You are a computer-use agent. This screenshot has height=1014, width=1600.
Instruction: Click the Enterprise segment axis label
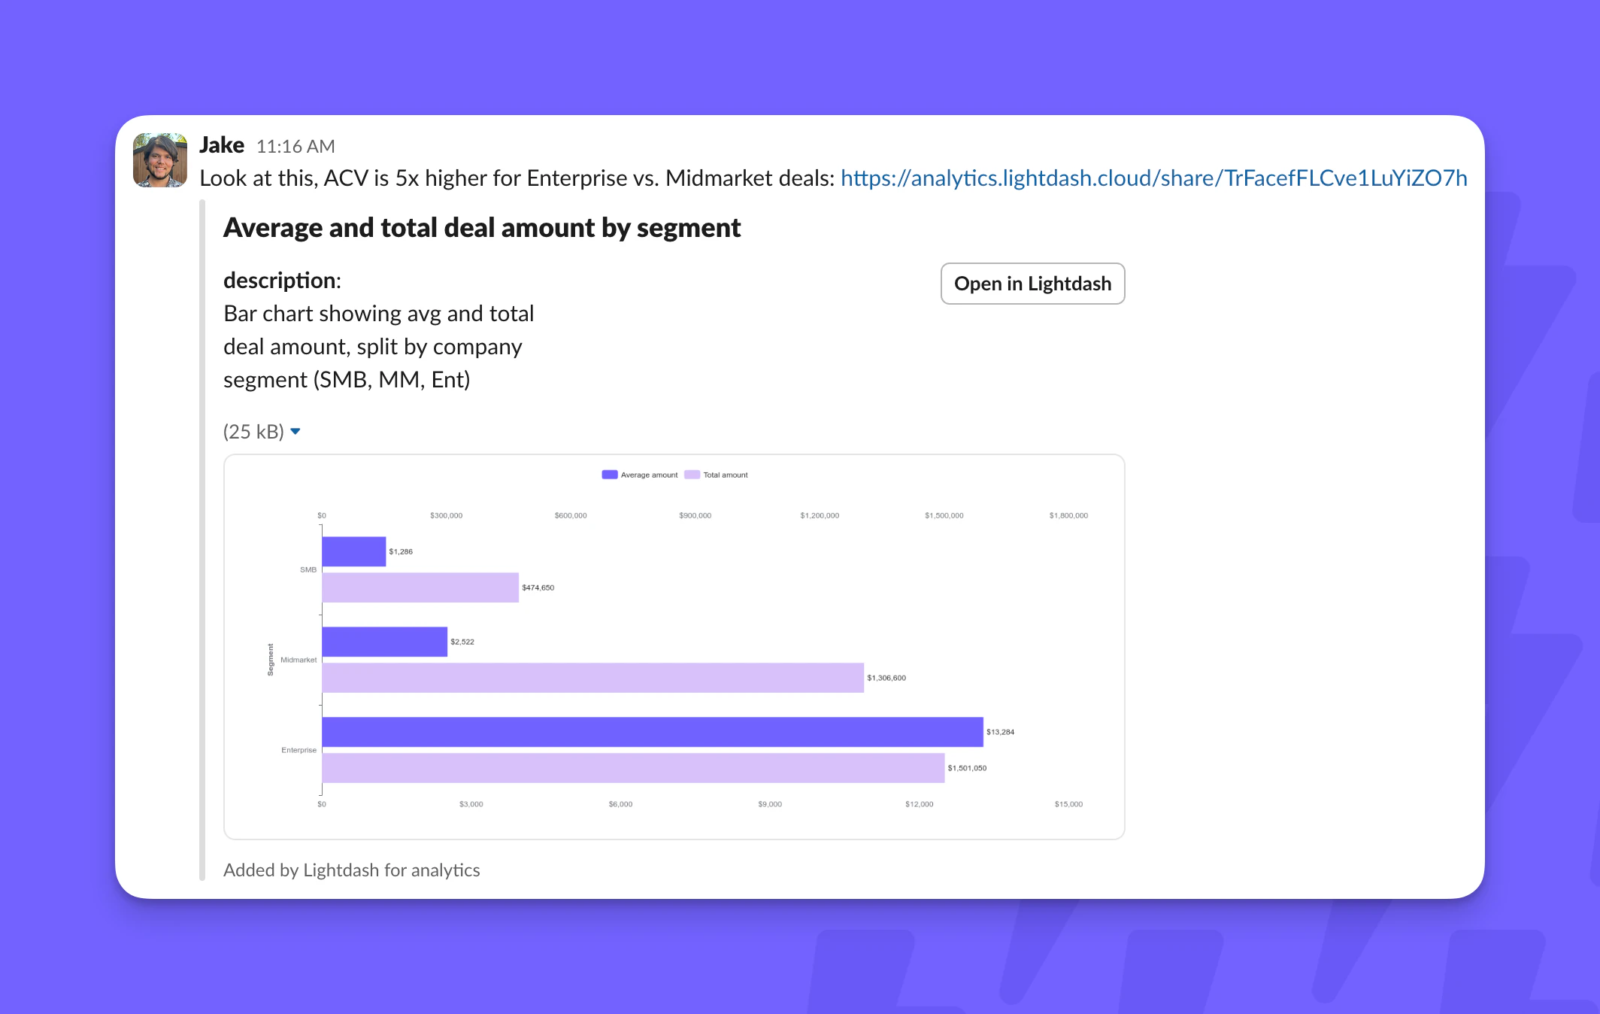298,750
